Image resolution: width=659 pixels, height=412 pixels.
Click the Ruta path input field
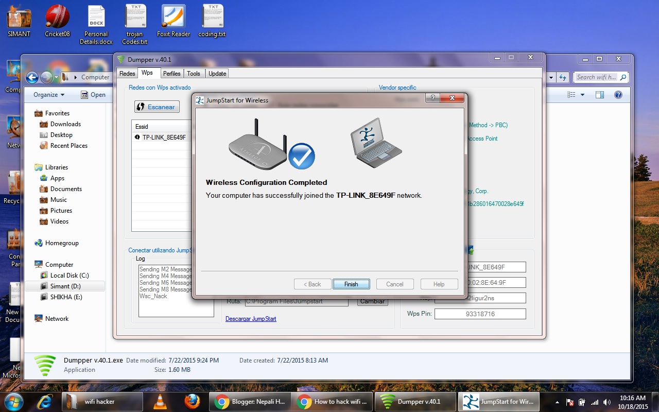tap(297, 301)
